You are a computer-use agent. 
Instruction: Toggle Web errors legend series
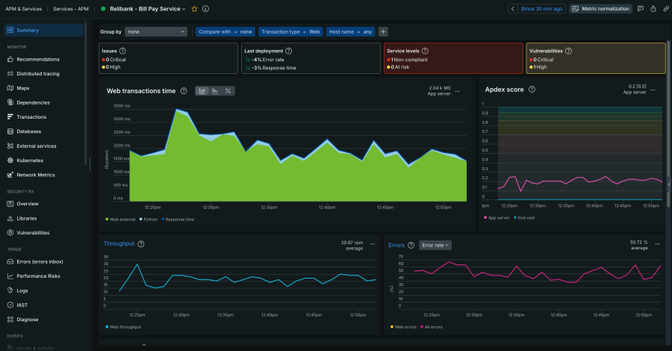click(403, 327)
